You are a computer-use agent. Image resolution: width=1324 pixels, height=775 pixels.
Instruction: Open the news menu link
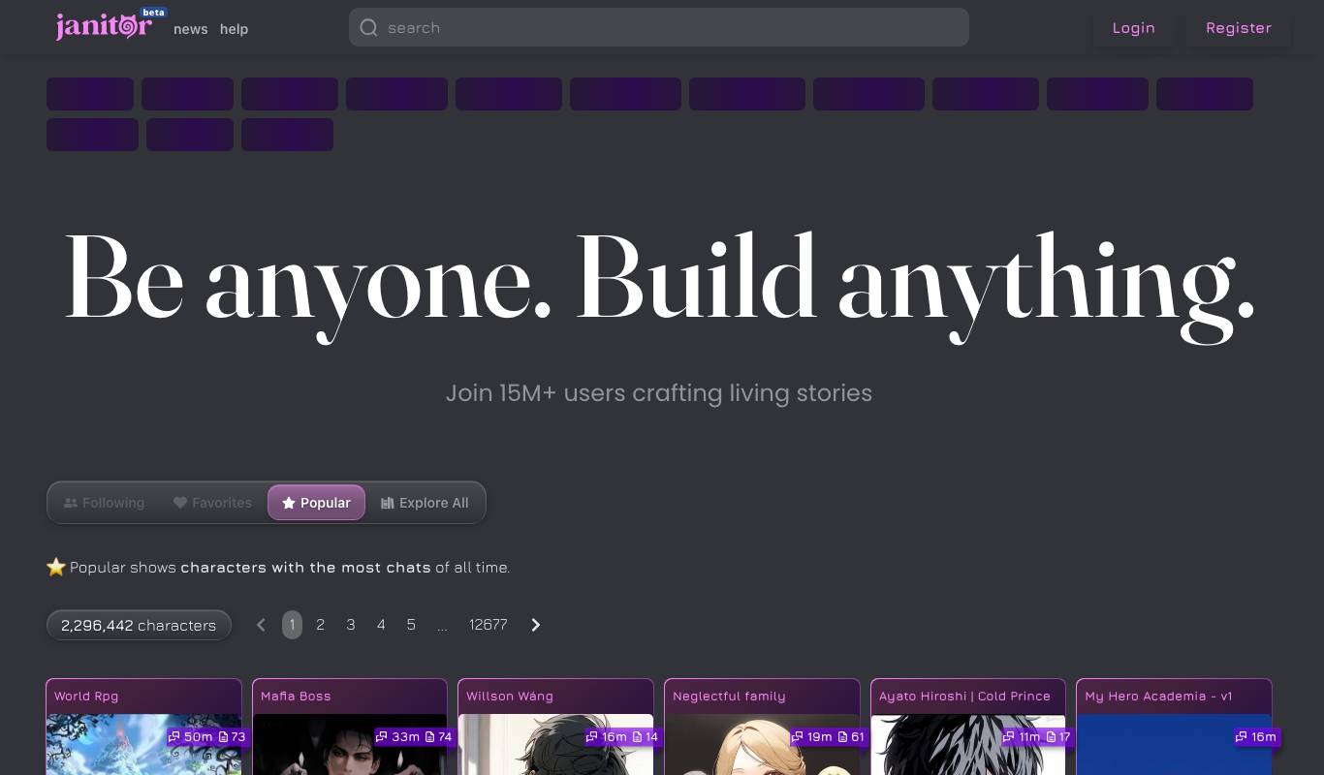(x=191, y=29)
